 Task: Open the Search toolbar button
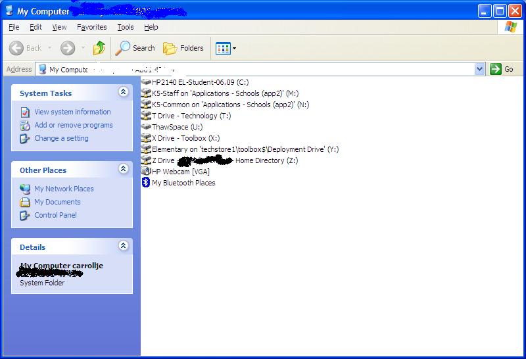click(135, 48)
